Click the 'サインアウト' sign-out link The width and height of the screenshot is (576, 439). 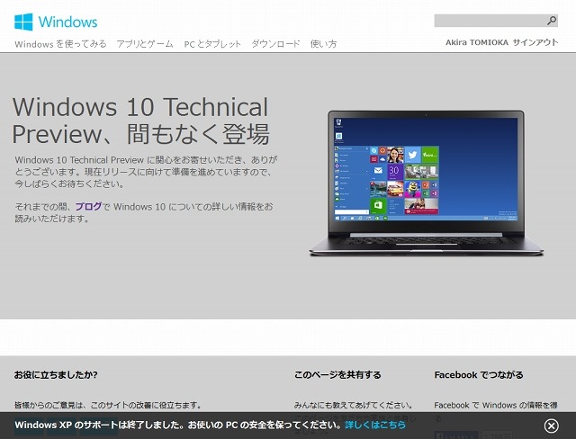(535, 42)
